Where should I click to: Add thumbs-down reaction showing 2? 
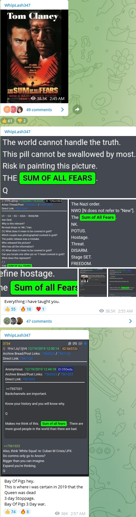click(22, 121)
